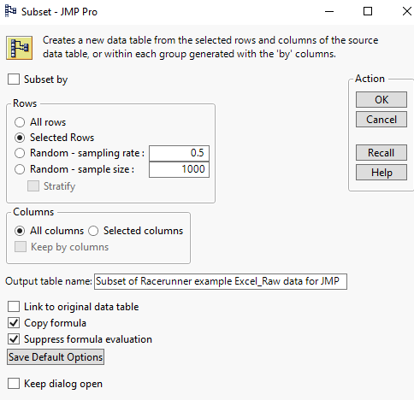The width and height of the screenshot is (414, 400).
Task: Select Random - sample size option
Action: [x=20, y=169]
